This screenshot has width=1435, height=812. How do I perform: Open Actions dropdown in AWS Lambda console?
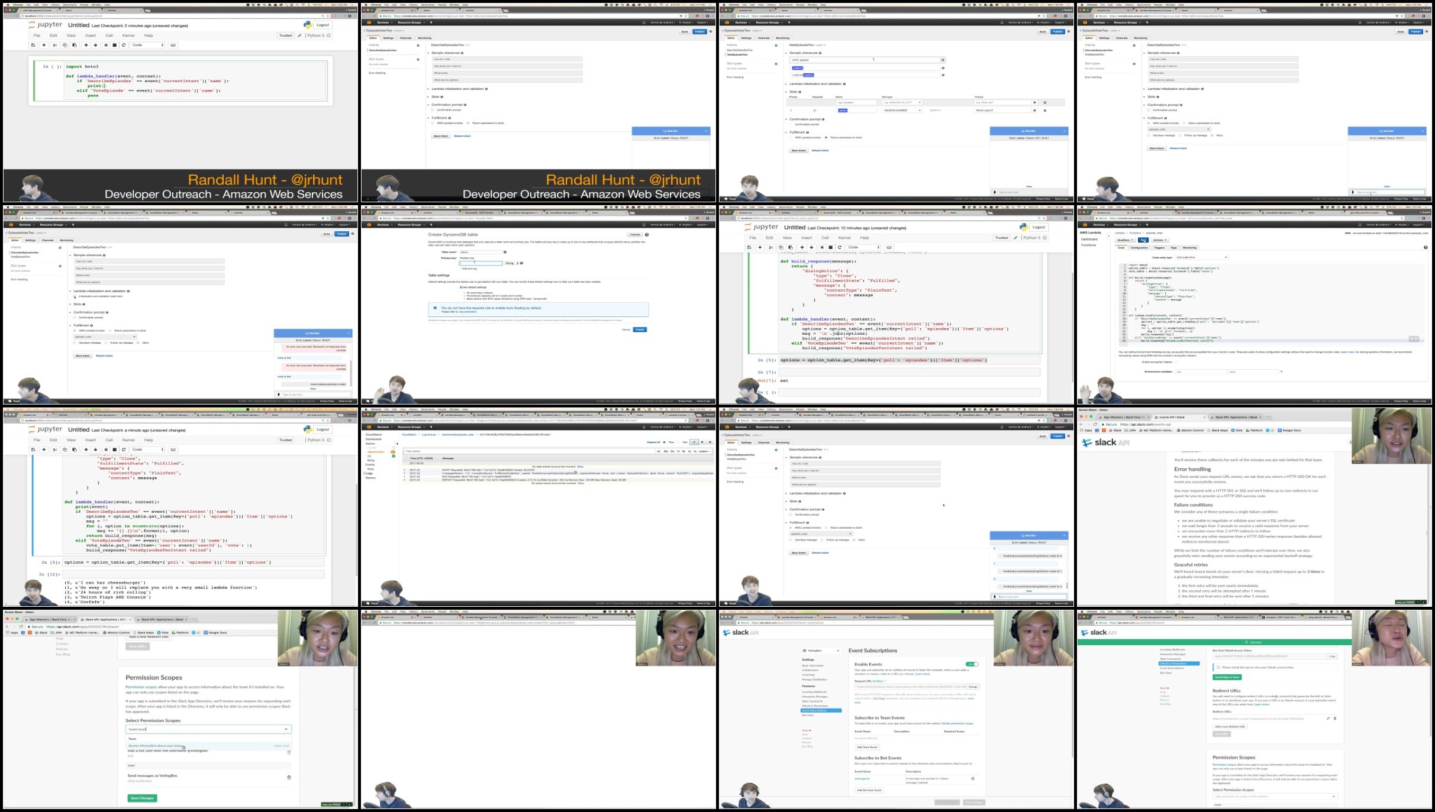(1160, 240)
